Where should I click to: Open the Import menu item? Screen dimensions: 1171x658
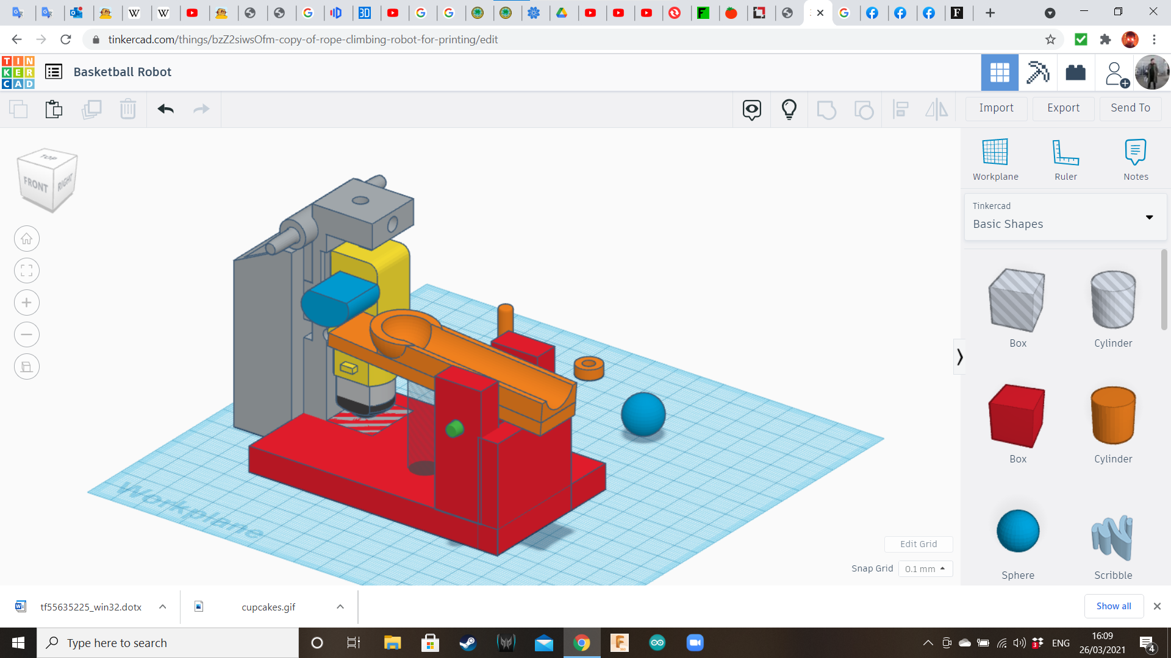(996, 108)
